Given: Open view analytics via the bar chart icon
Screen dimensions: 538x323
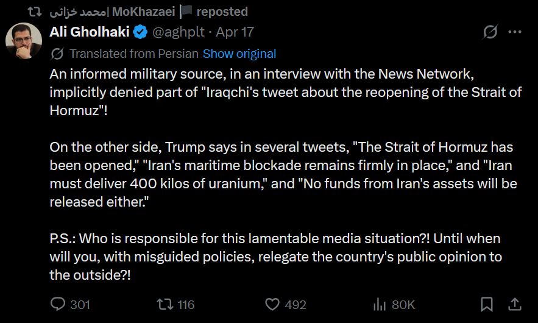Looking at the screenshot, I should pos(380,305).
